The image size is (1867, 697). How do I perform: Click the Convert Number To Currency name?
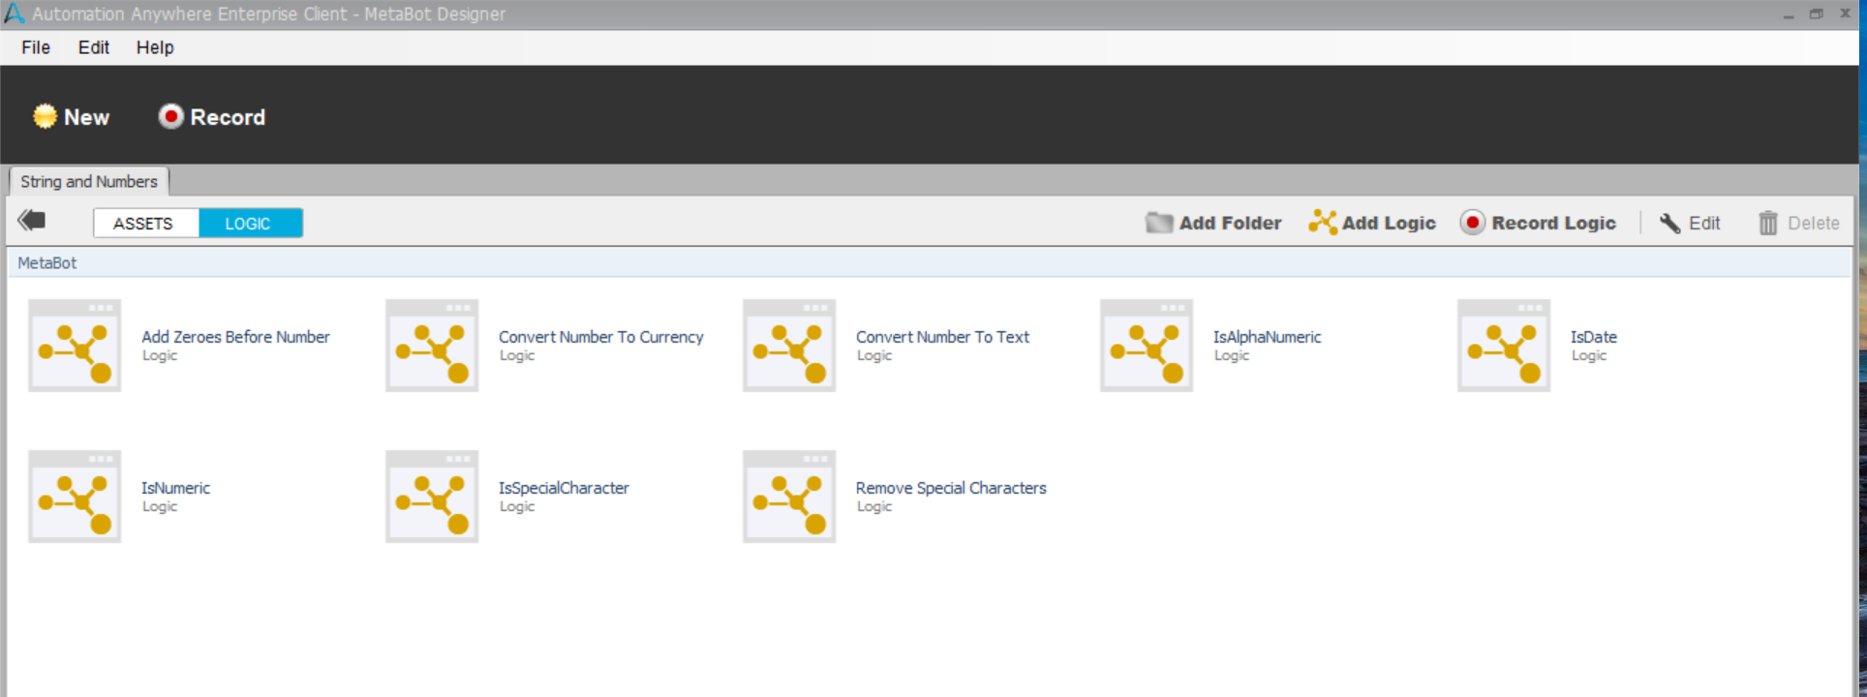pyautogui.click(x=600, y=337)
